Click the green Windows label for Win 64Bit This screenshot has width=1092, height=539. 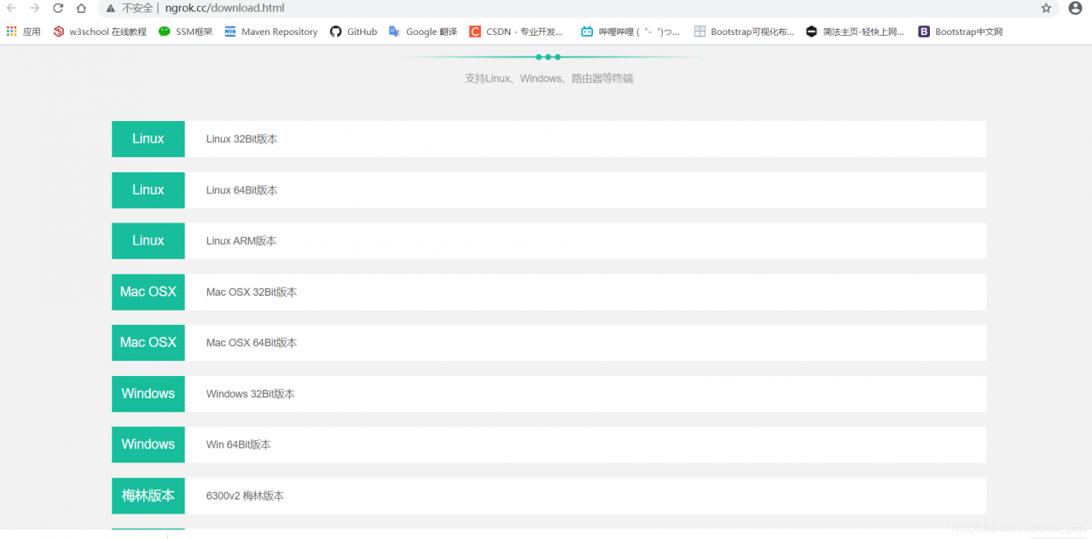(x=148, y=444)
